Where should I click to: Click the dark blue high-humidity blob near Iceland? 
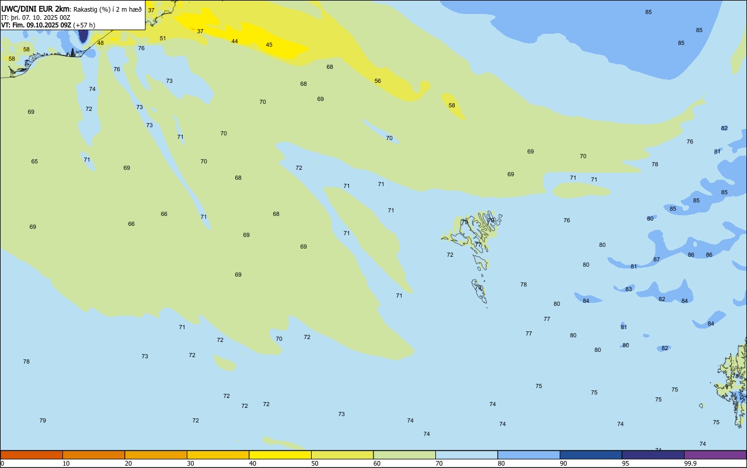click(x=83, y=36)
